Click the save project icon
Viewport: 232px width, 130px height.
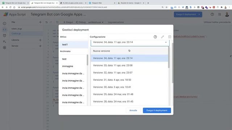click(57, 22)
